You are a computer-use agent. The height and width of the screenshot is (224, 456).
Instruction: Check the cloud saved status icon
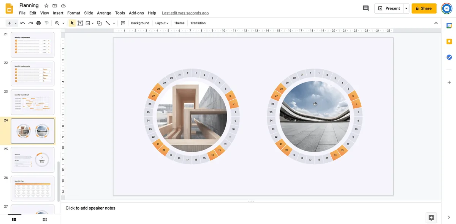click(63, 6)
